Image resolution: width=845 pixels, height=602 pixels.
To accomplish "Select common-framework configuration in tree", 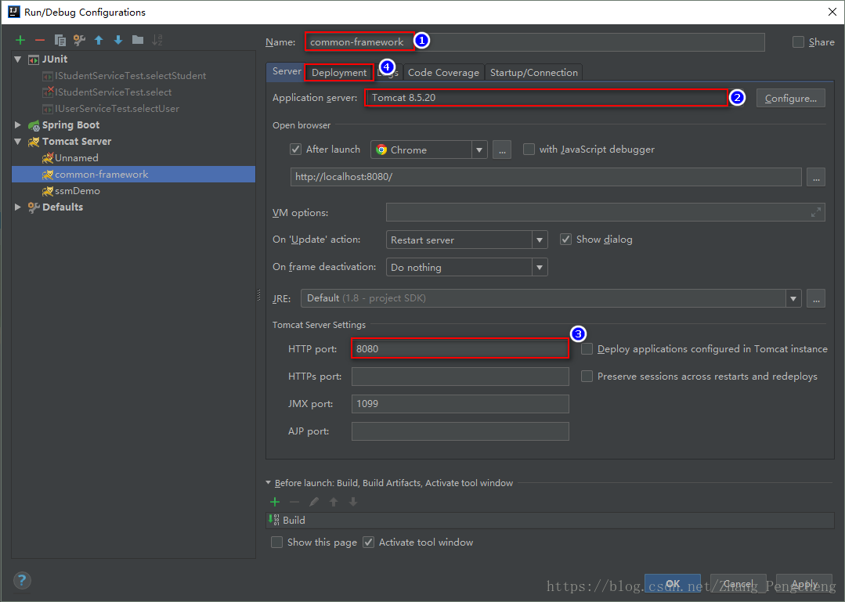I will [133, 175].
